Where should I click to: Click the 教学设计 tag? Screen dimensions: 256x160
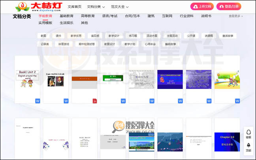114,36
